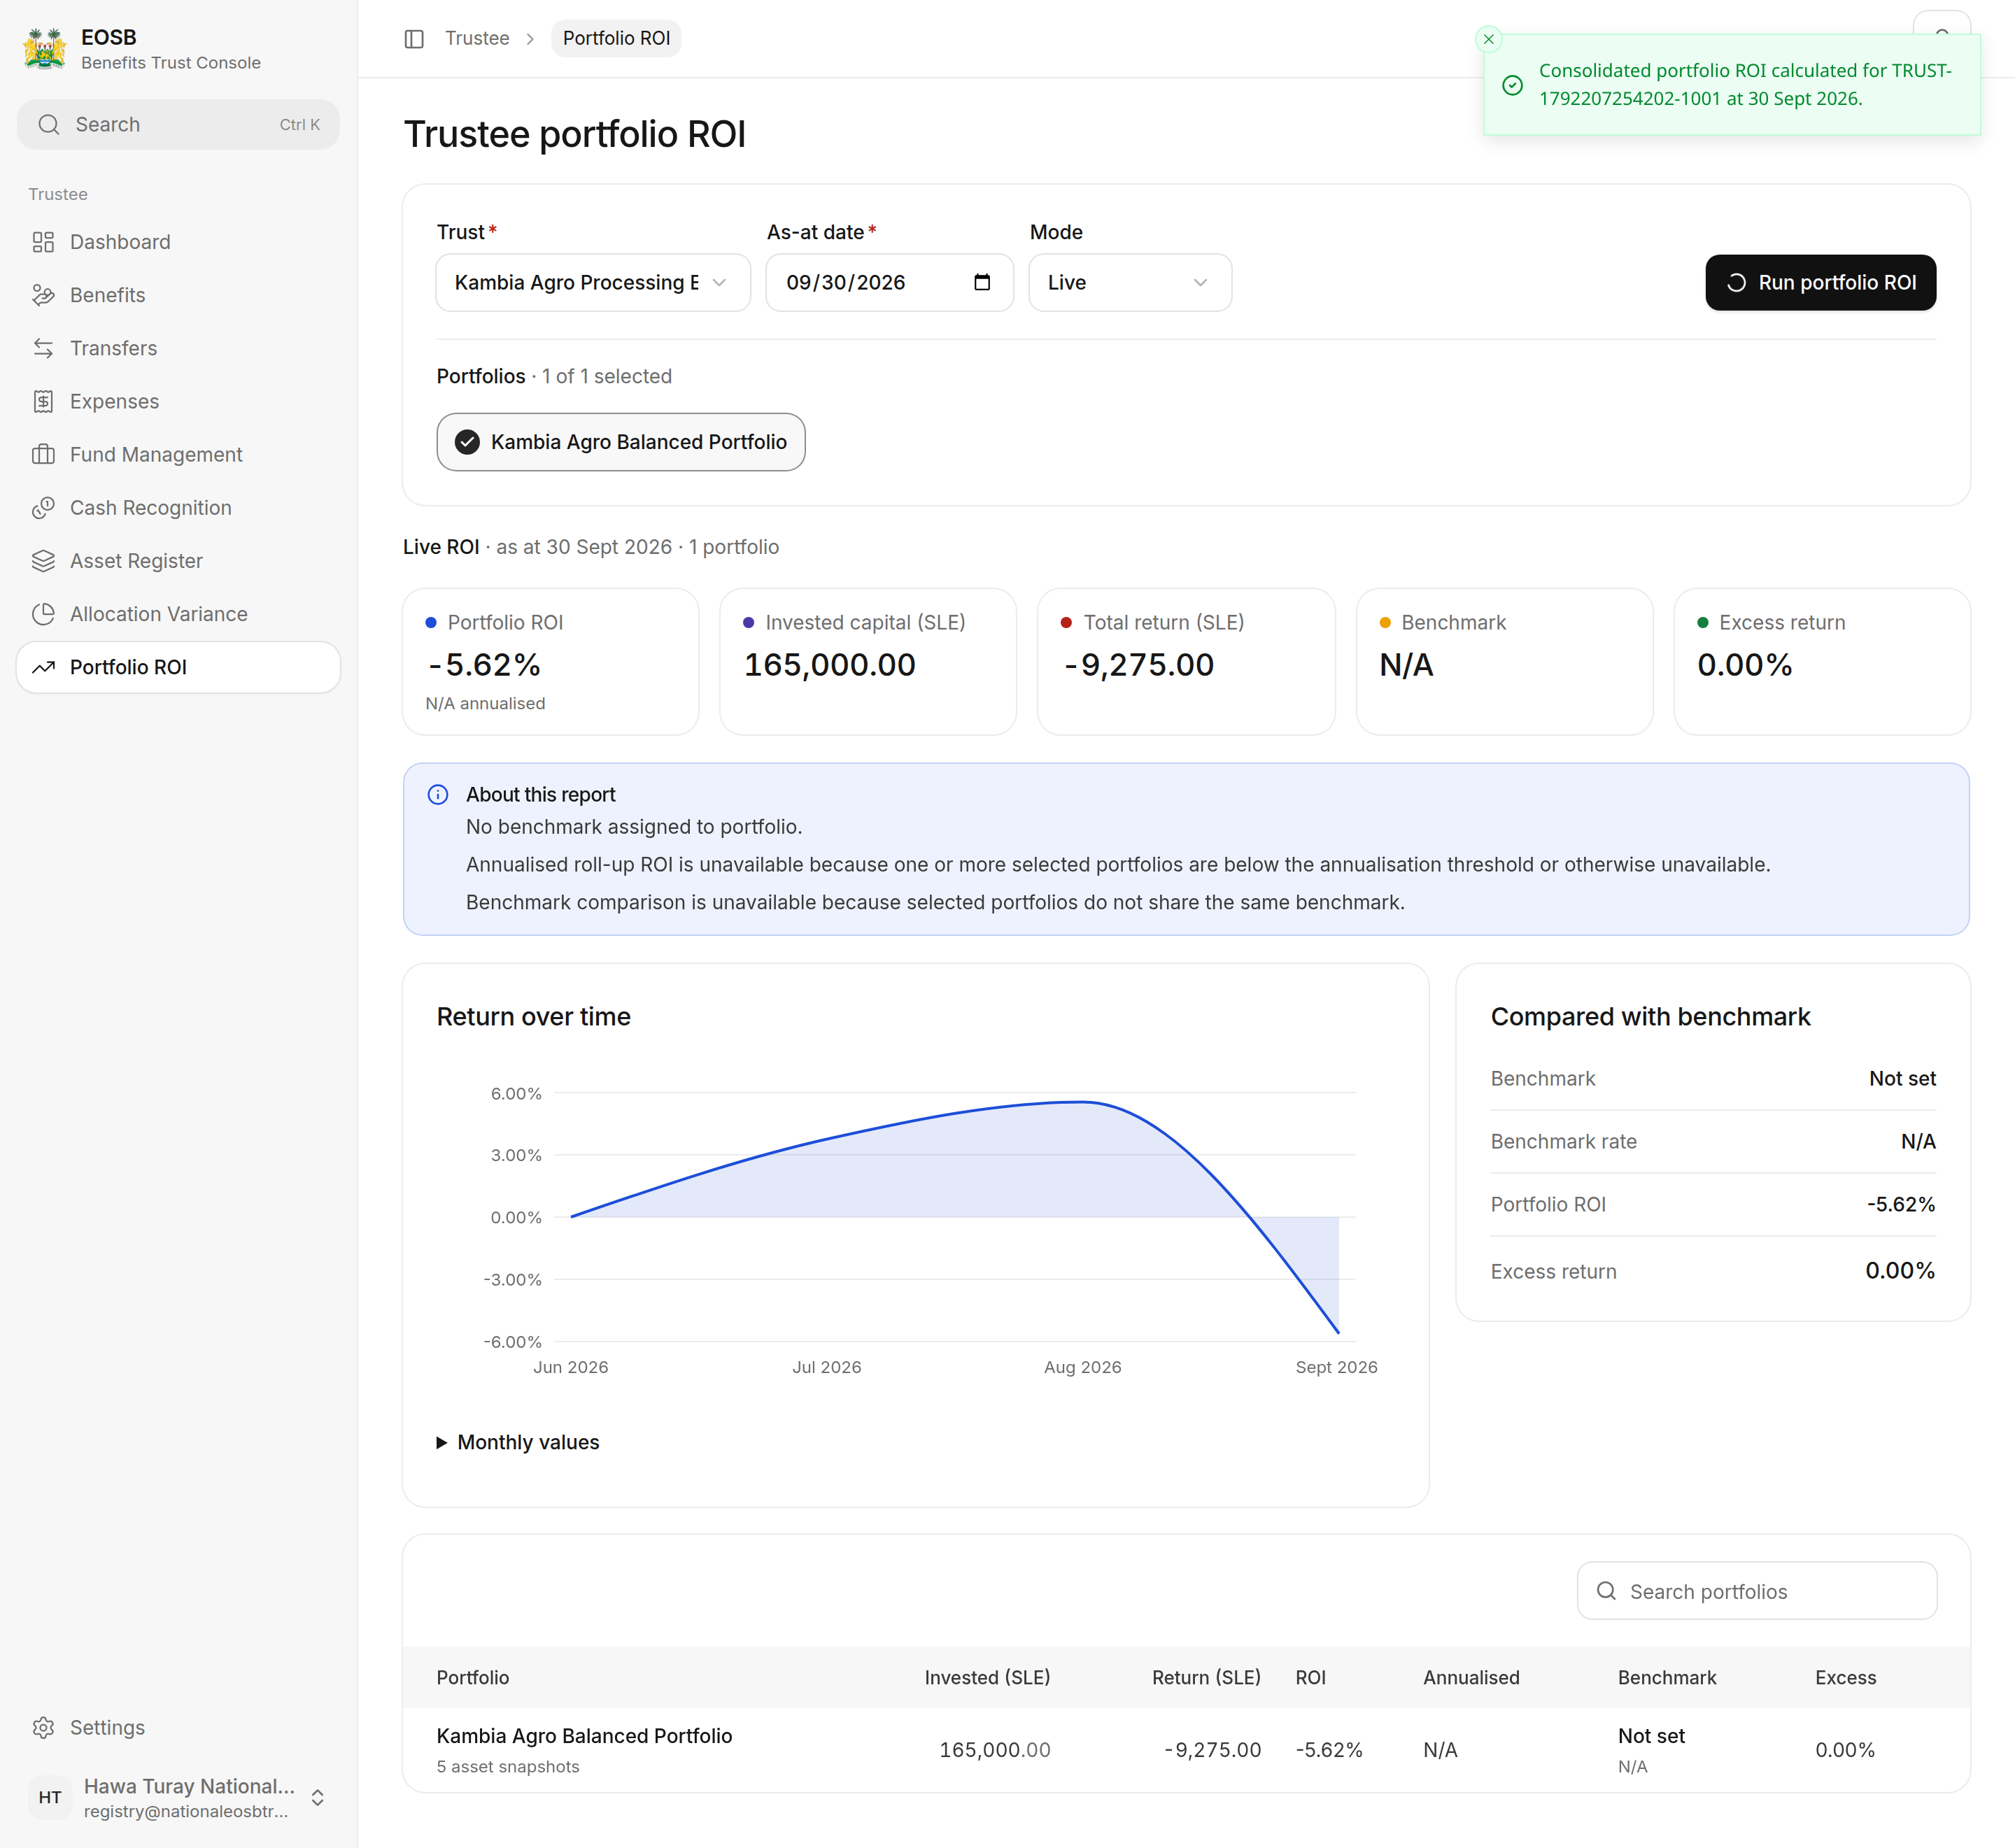Click Portfolio ROI breadcrumb
The image size is (2015, 1848).
(x=616, y=39)
